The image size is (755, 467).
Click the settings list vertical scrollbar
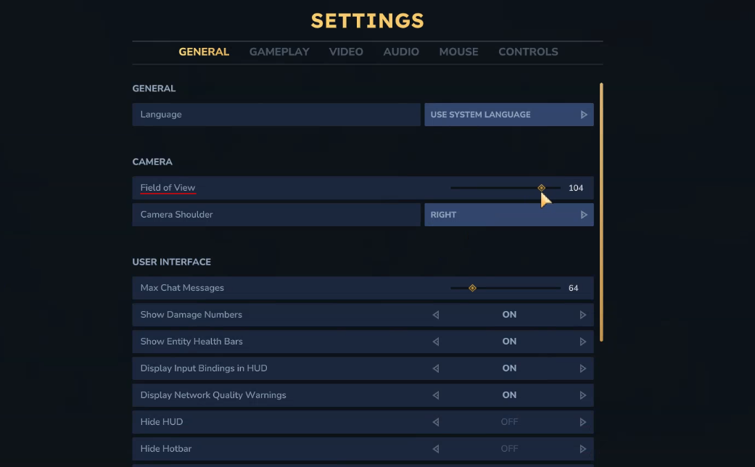pos(601,210)
